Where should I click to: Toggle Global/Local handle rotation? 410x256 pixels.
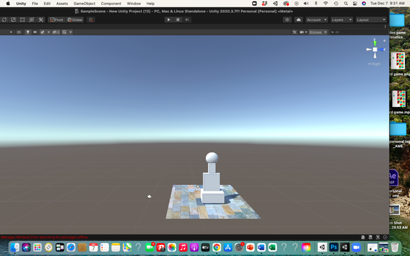tap(75, 20)
